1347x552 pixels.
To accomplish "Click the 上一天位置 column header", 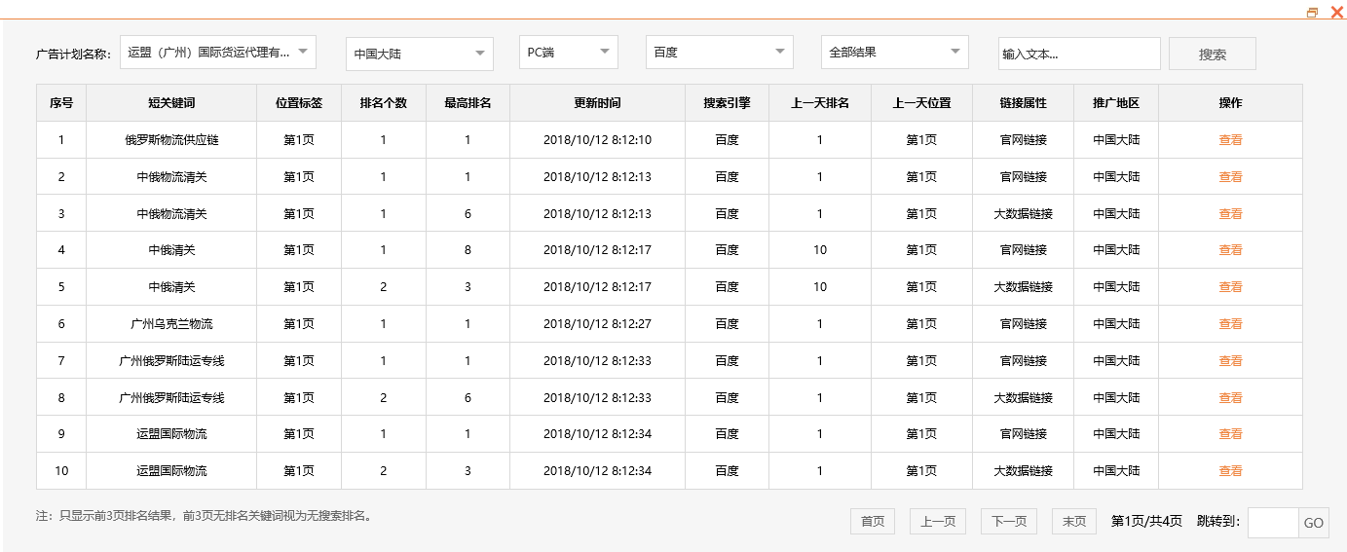I will [x=921, y=103].
